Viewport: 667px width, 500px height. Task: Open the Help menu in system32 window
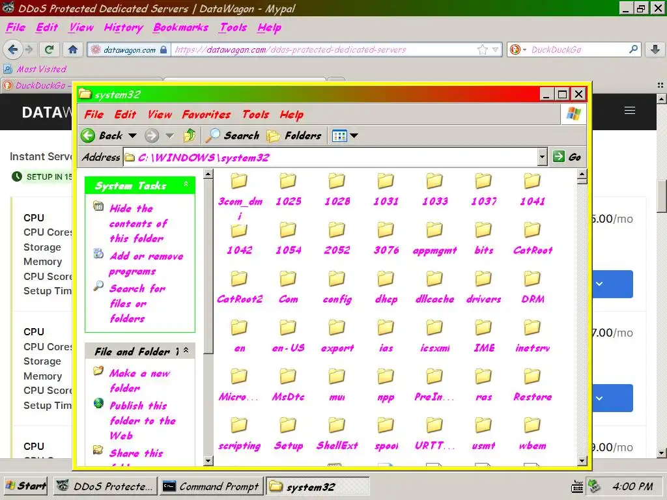coord(292,115)
